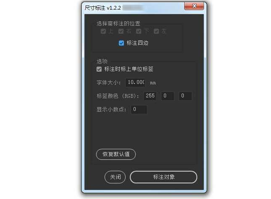Viewport: 271px width, 199px height.
Task: Toggle the 标注时标上单位标签 checkbox
Action: tap(99, 69)
